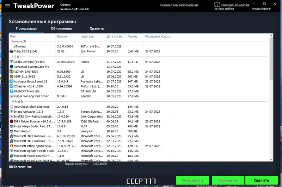The height and width of the screenshot is (187, 282).
Task: Sort list by Имя column header
Action: tap(32, 36)
